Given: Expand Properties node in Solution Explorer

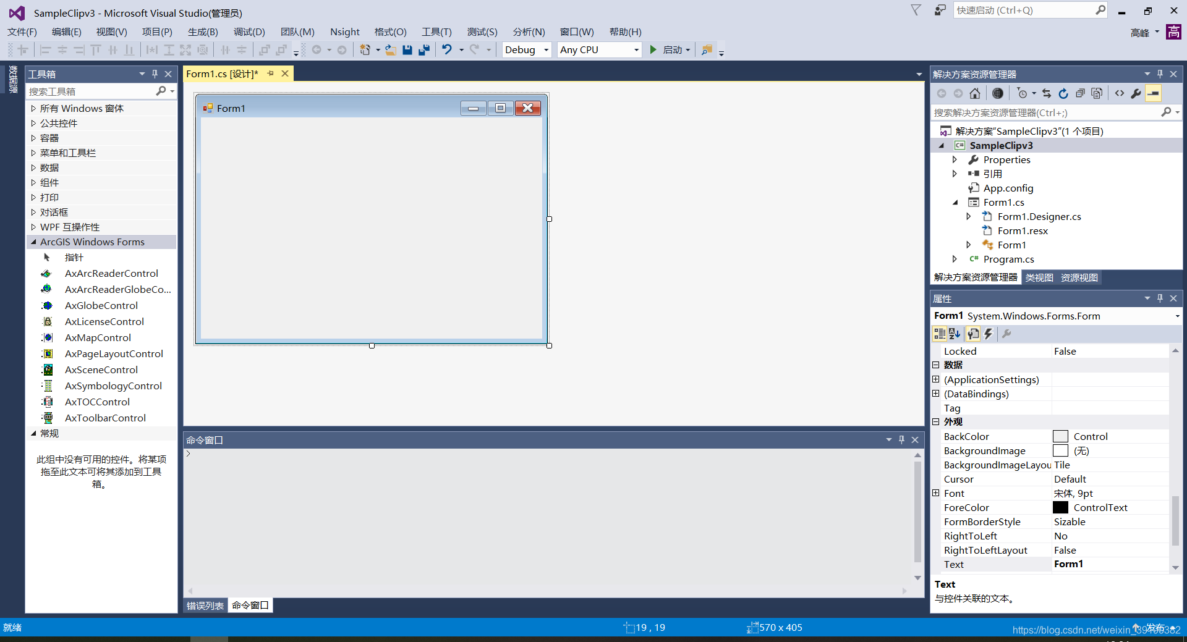Looking at the screenshot, I should pos(955,159).
